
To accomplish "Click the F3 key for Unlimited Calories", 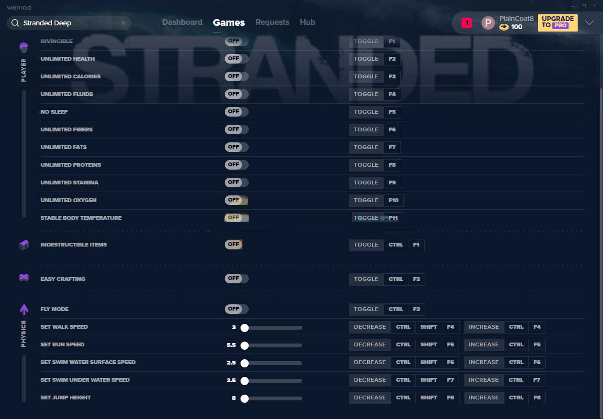I will 392,76.
